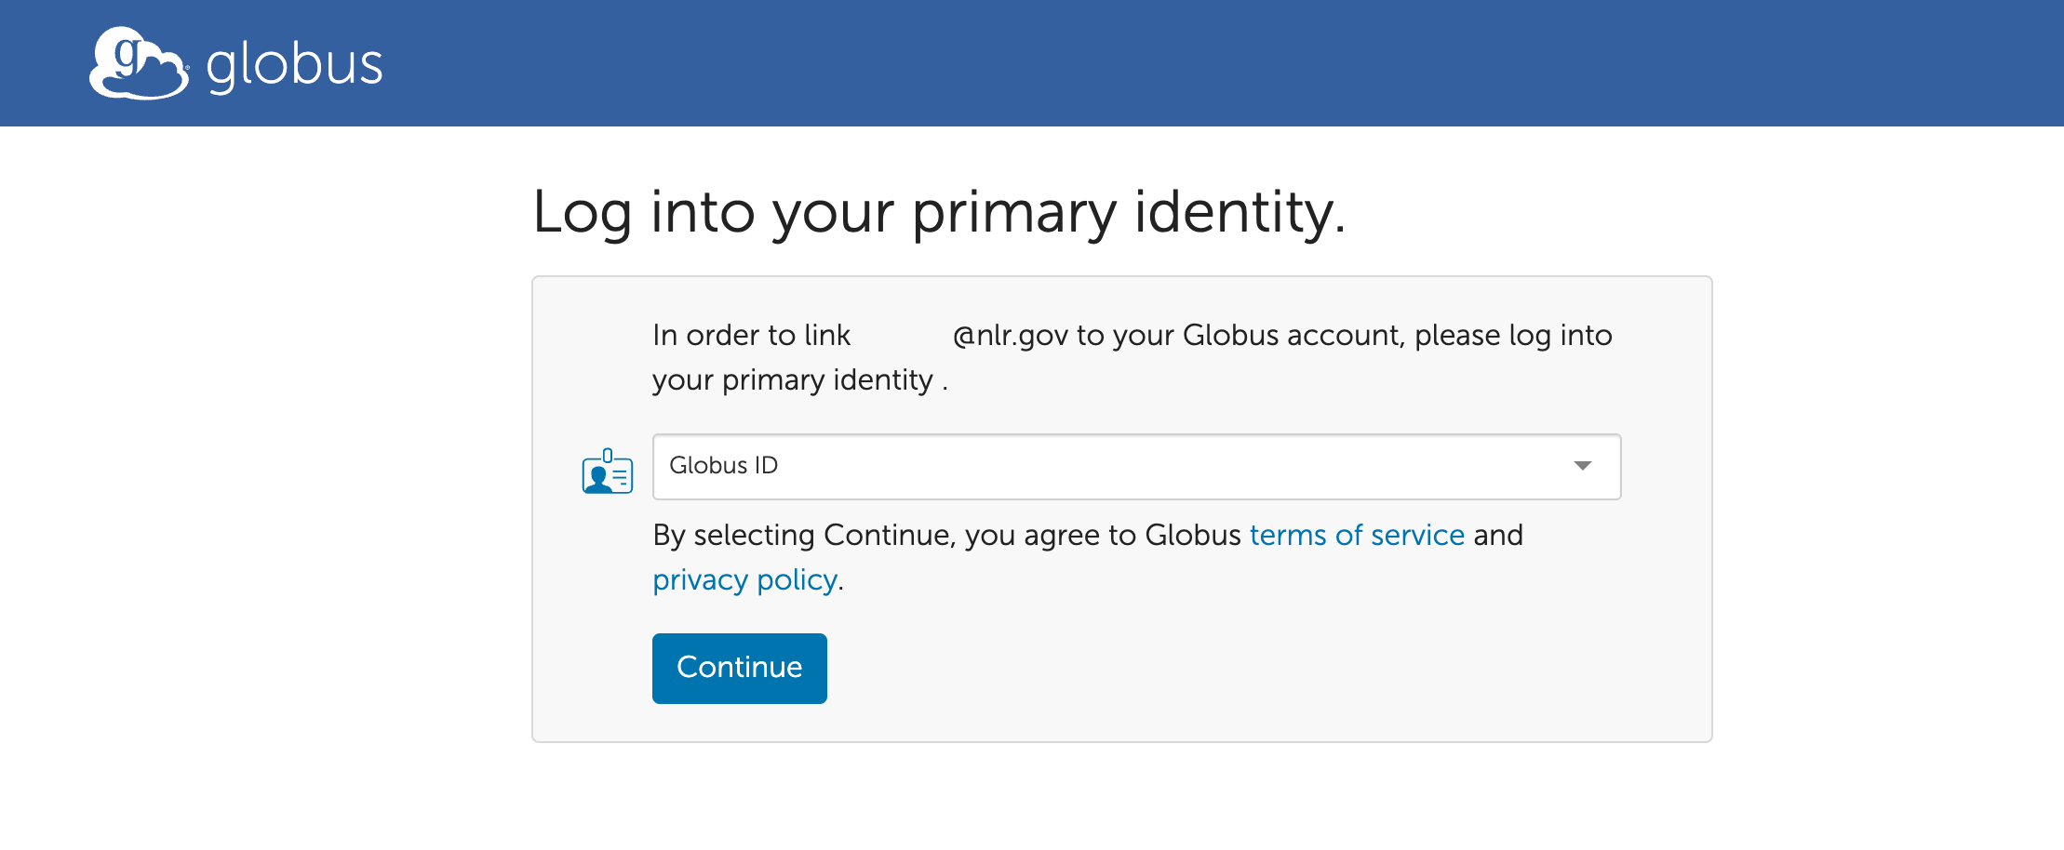Click the heading 'Log into your primary identity'

(939, 212)
